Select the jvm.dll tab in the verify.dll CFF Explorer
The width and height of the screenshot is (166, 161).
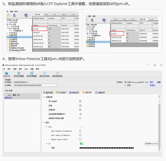tap(151, 19)
